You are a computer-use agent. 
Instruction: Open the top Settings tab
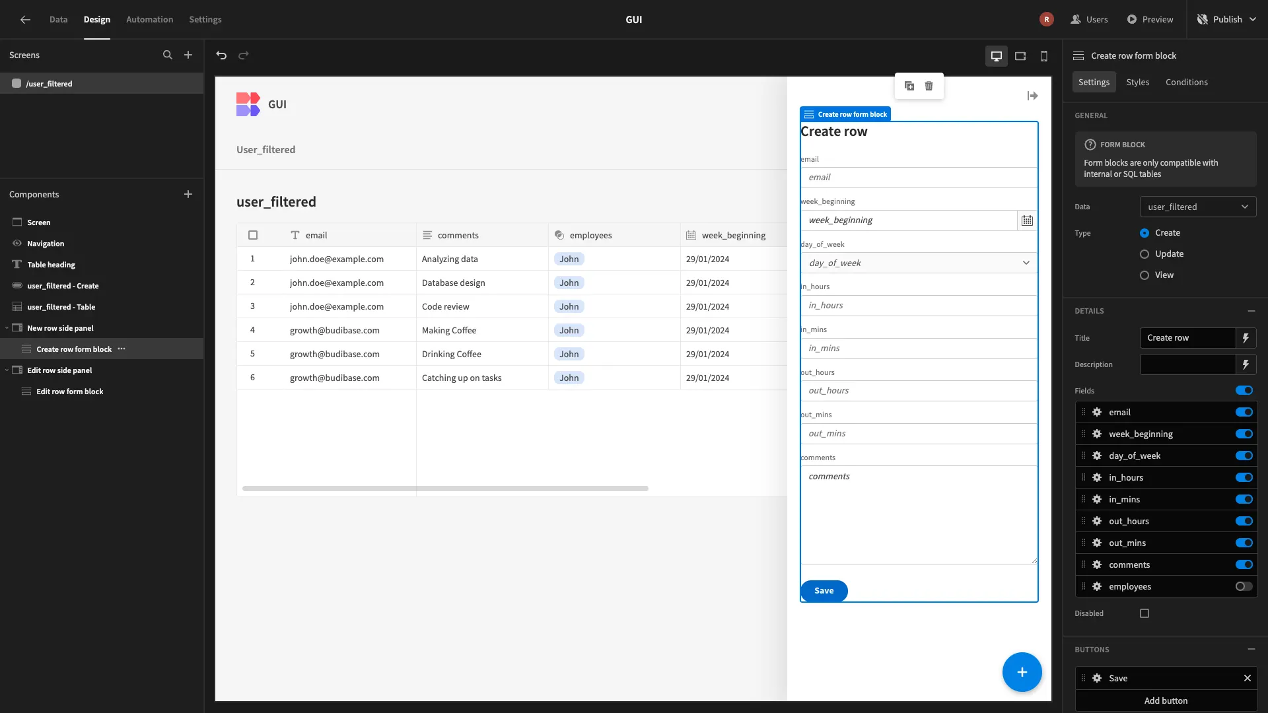click(205, 20)
